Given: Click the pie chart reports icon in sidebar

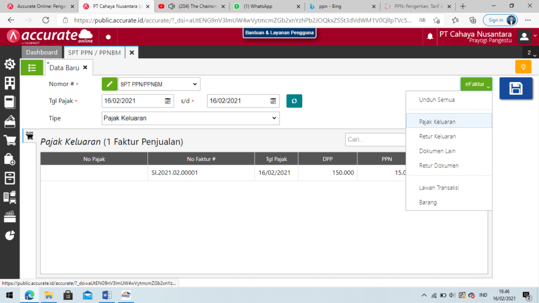Looking at the screenshot, I should pyautogui.click(x=9, y=235).
